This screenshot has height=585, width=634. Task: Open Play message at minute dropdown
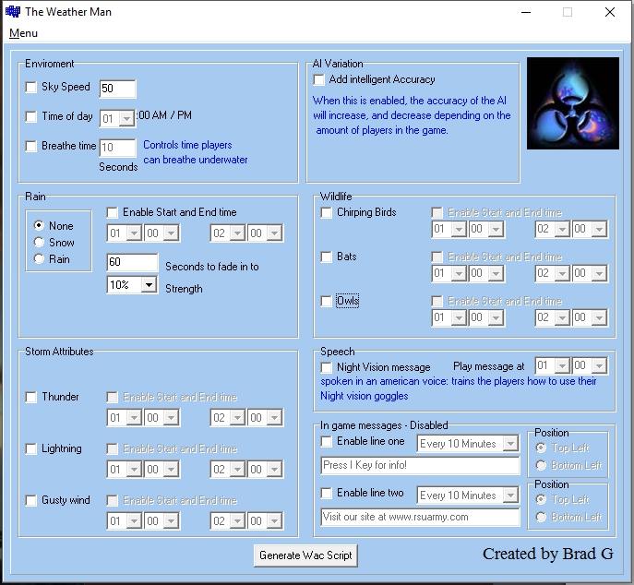(x=590, y=366)
